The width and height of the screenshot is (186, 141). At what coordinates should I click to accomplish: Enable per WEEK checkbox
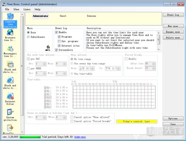click(28, 68)
